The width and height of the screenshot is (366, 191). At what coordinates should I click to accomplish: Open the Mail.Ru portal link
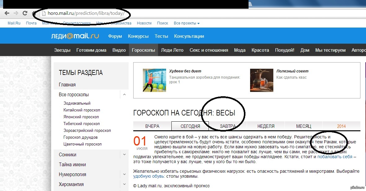14,23
